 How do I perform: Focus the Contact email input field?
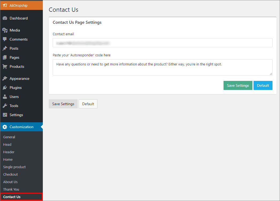coord(162,43)
